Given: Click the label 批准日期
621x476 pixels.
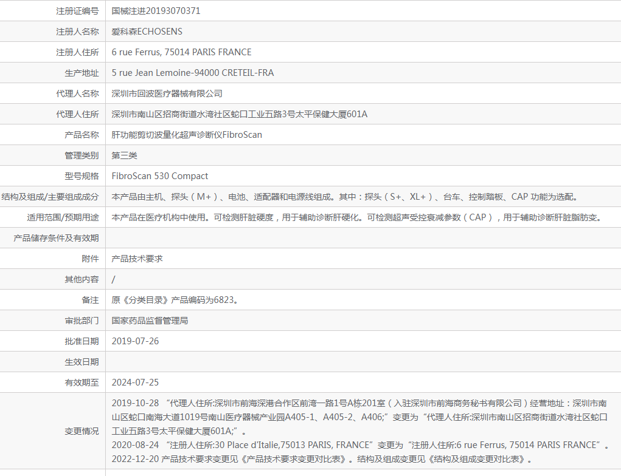Looking at the screenshot, I should pos(82,341).
